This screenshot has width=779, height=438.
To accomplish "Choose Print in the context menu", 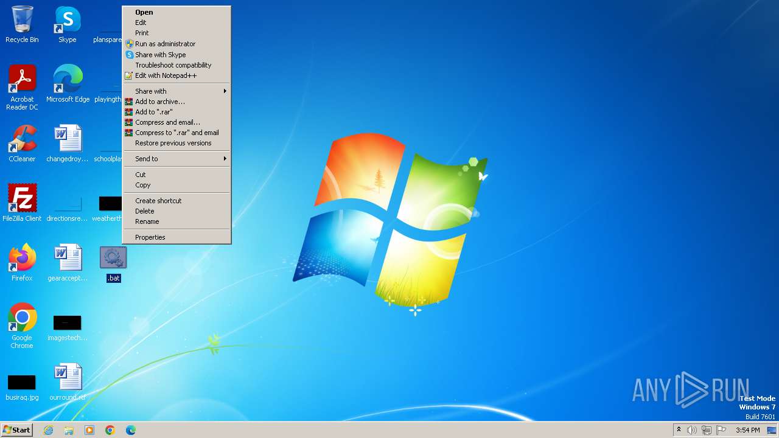I will point(176,33).
